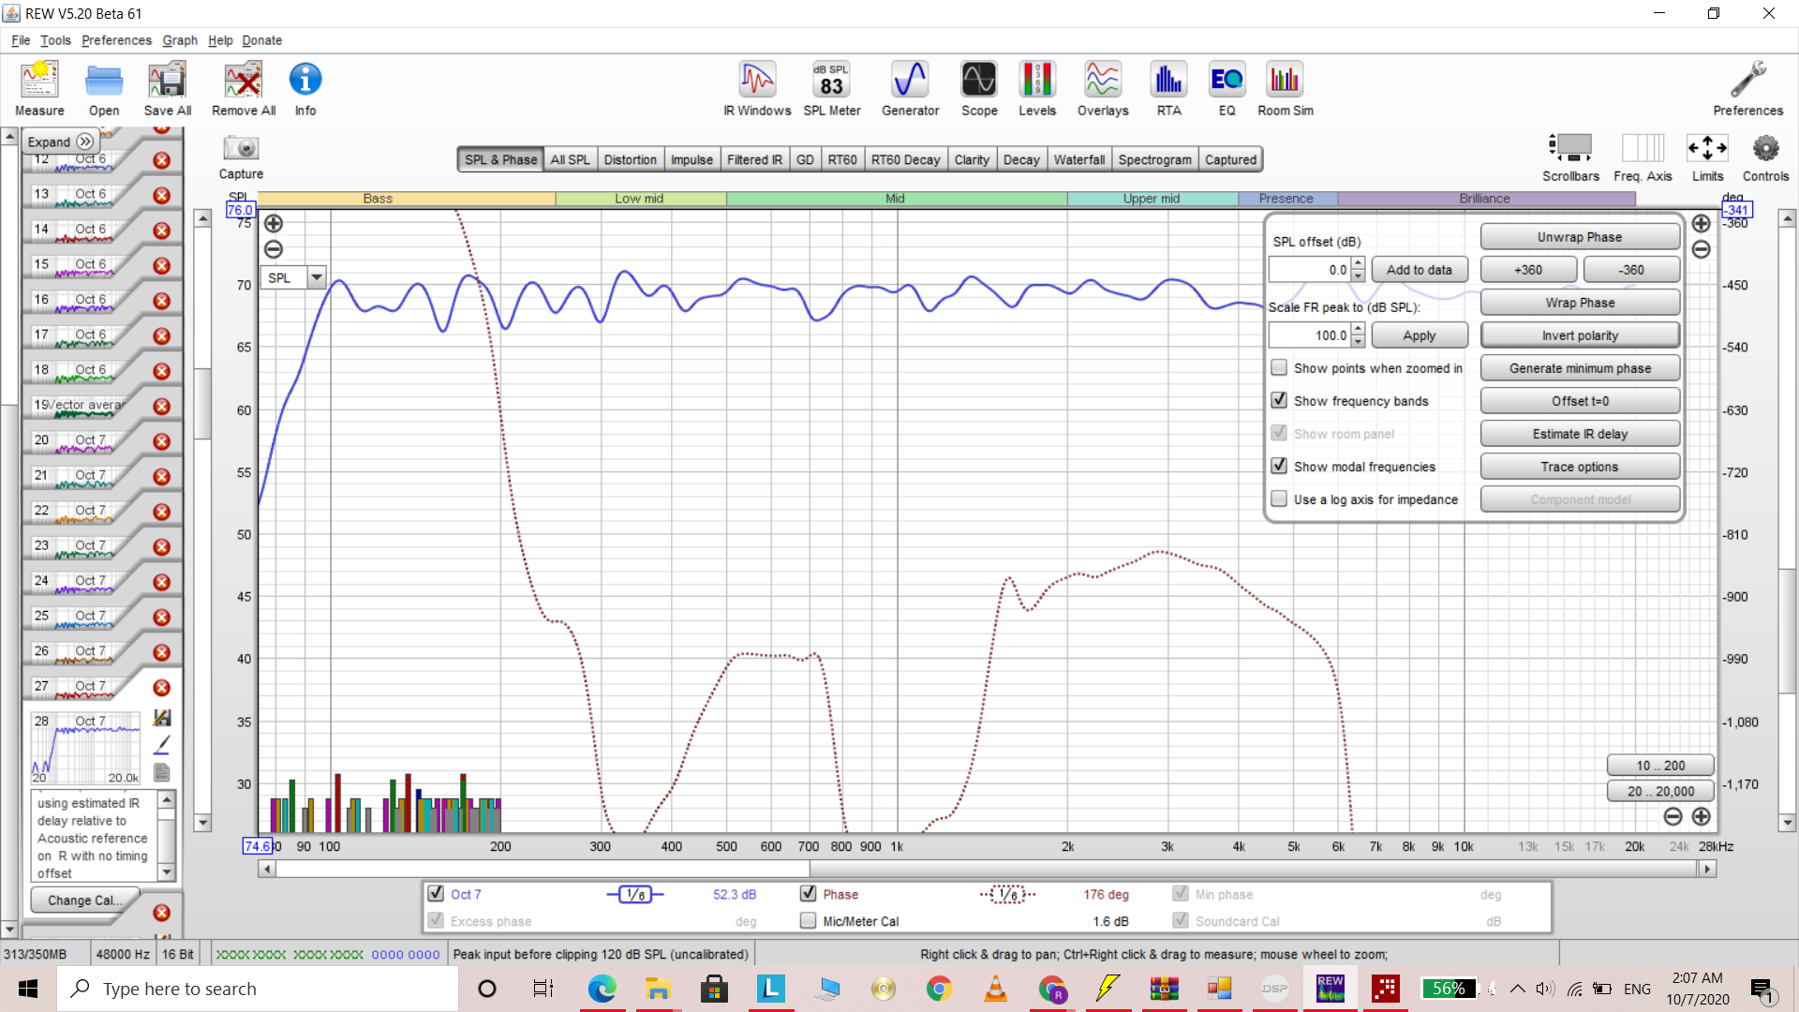Viewport: 1799px width, 1012px height.
Task: Open graph Limits icon
Action: click(x=1707, y=156)
